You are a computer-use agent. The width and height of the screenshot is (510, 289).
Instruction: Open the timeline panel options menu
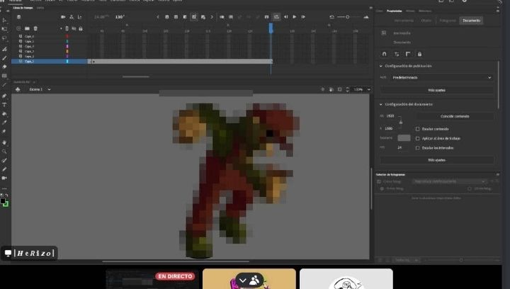pyautogui.click(x=370, y=8)
